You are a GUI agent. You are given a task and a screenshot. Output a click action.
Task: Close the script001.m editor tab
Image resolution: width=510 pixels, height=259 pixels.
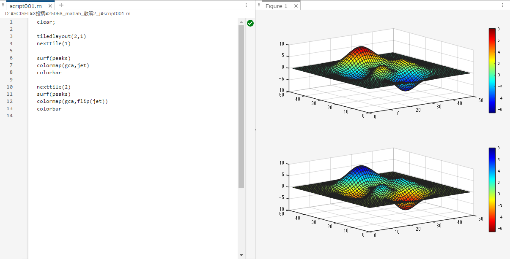pyautogui.click(x=50, y=6)
